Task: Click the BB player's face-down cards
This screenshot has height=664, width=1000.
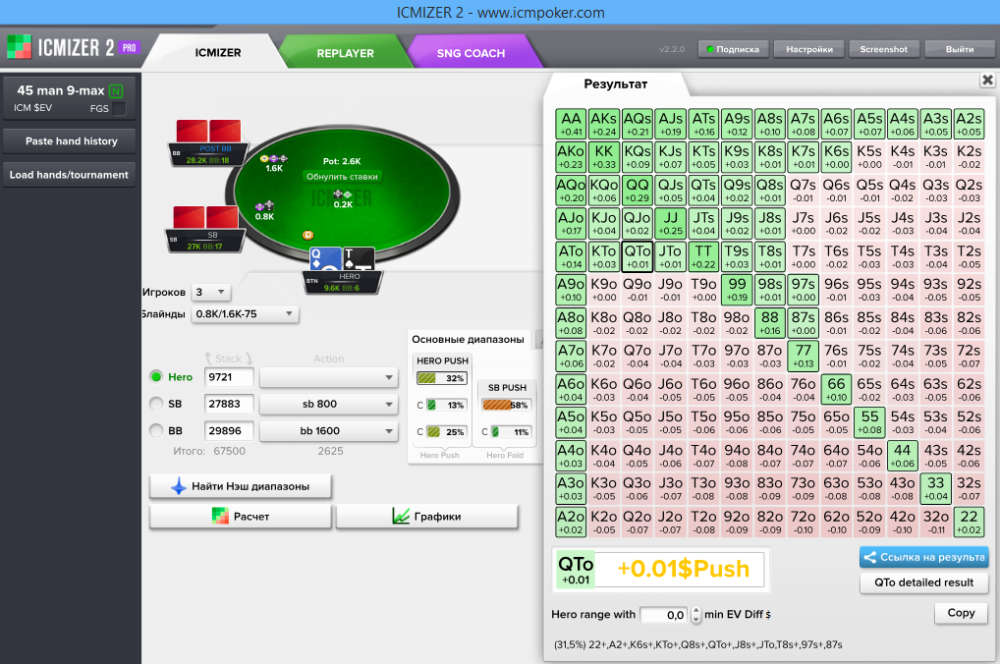Action: click(x=208, y=131)
